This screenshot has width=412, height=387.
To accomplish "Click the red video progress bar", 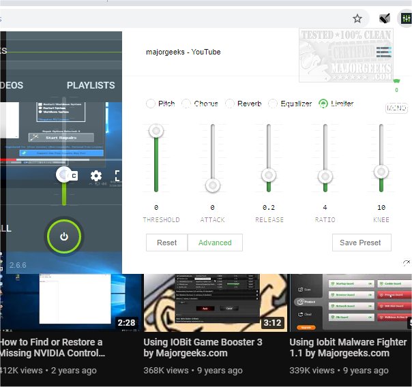I will 8,159.
